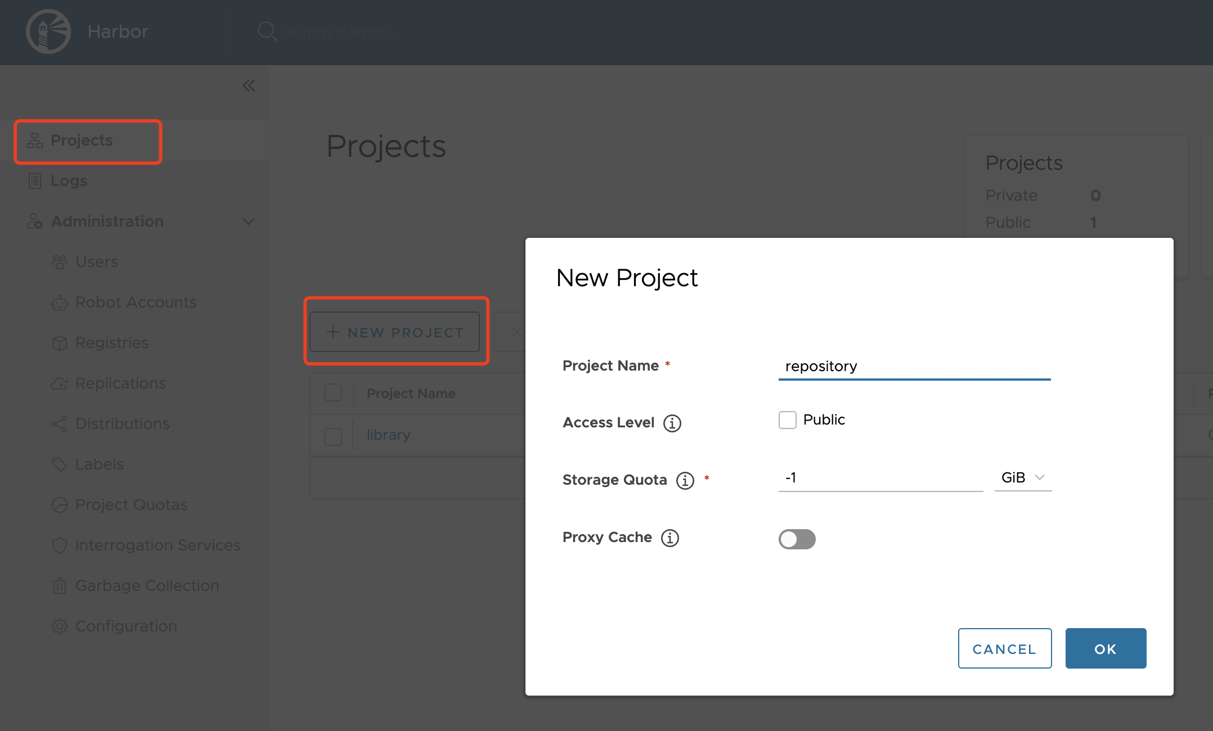Click the Harbor lighthouse logo

pyautogui.click(x=48, y=31)
